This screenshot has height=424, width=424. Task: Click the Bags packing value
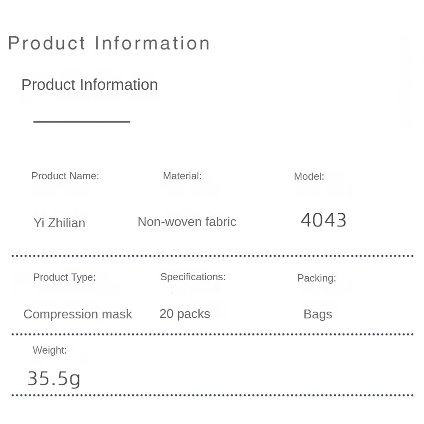coord(318,314)
